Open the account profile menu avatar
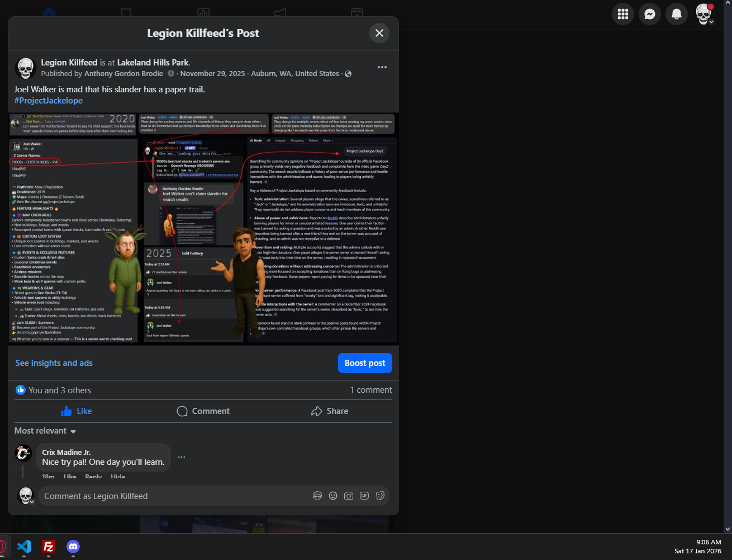732x560 pixels. (x=704, y=14)
